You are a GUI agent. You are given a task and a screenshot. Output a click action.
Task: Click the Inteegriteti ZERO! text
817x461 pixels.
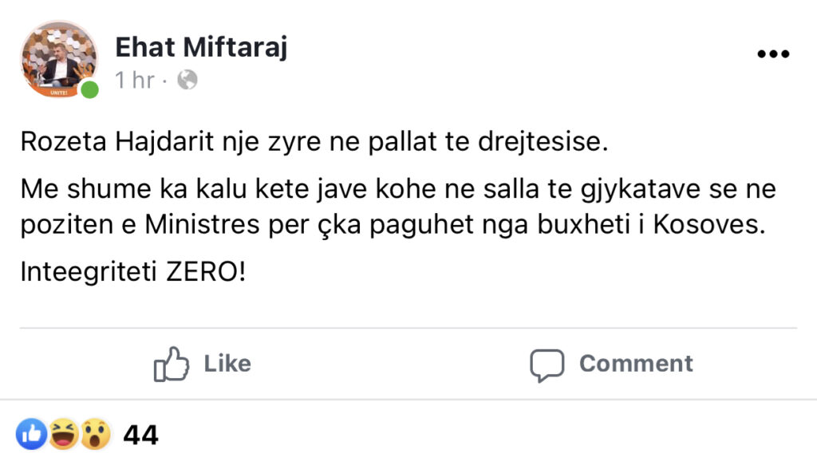point(133,273)
